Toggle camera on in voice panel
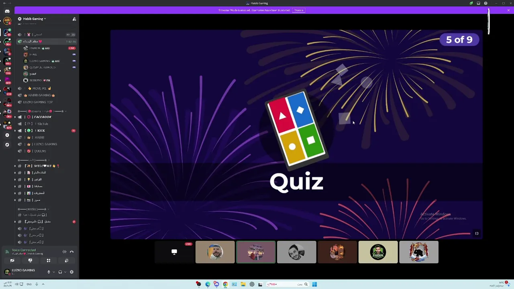The width and height of the screenshot is (514, 289). tap(12, 261)
